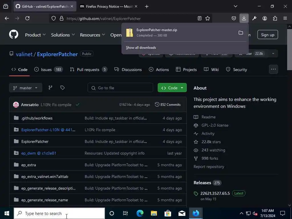Open the ep_extra folder
Viewport: 292px width, 219px height.
click(29, 165)
